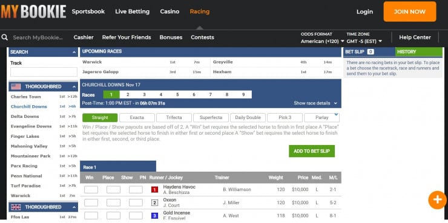Select the Trifecta bet type
This screenshot has width=448, height=223.
click(x=174, y=117)
